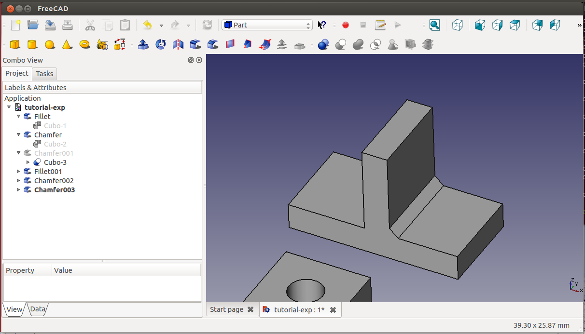
Task: Show more toolbar items via chevron
Action: 579,25
